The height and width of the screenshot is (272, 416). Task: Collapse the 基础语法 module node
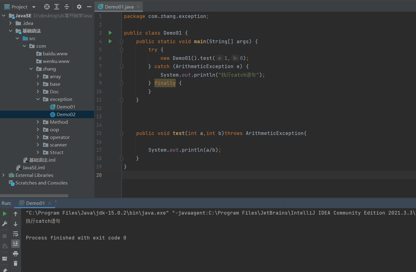[x=10, y=31]
